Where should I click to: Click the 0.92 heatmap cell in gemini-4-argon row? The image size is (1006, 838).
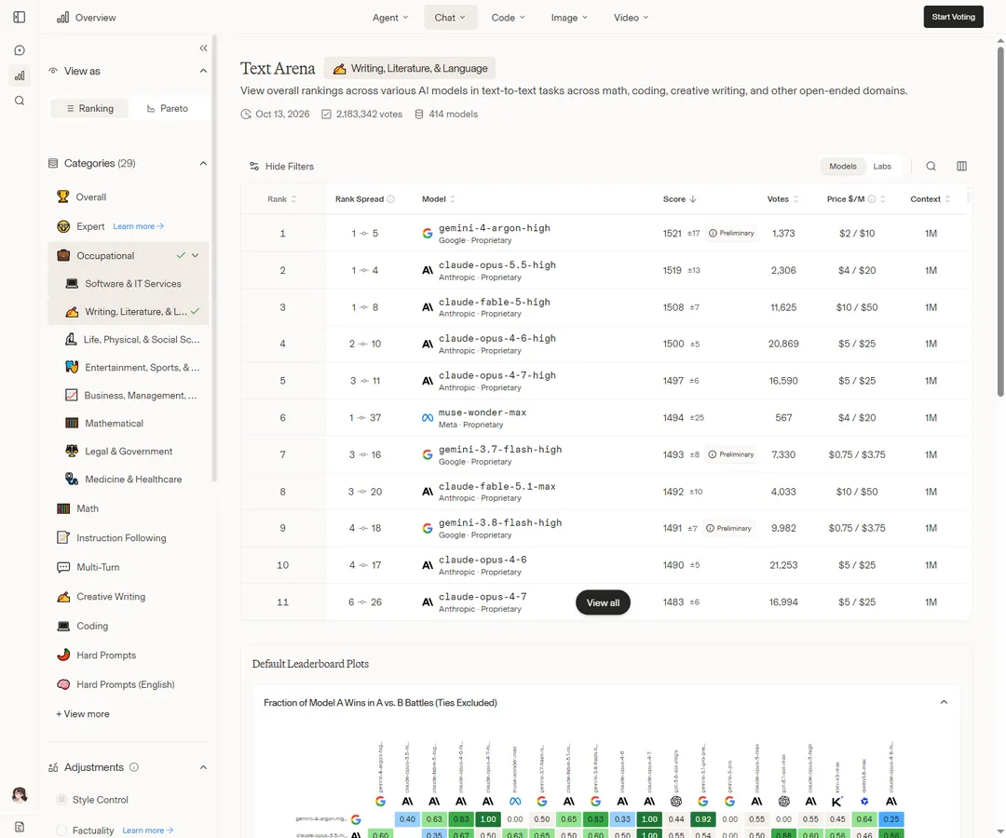coord(703,818)
